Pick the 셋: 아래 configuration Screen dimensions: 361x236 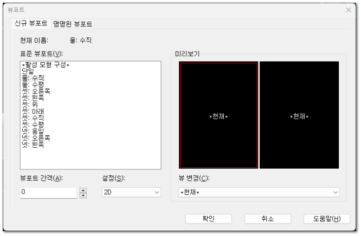tap(33, 112)
